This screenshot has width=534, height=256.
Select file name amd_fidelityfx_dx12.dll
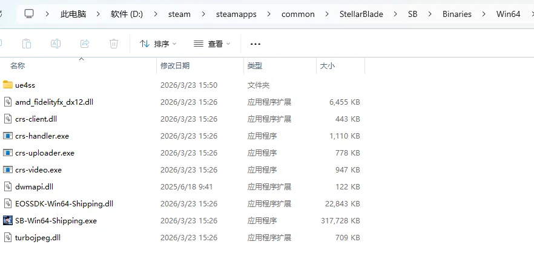tap(54, 102)
